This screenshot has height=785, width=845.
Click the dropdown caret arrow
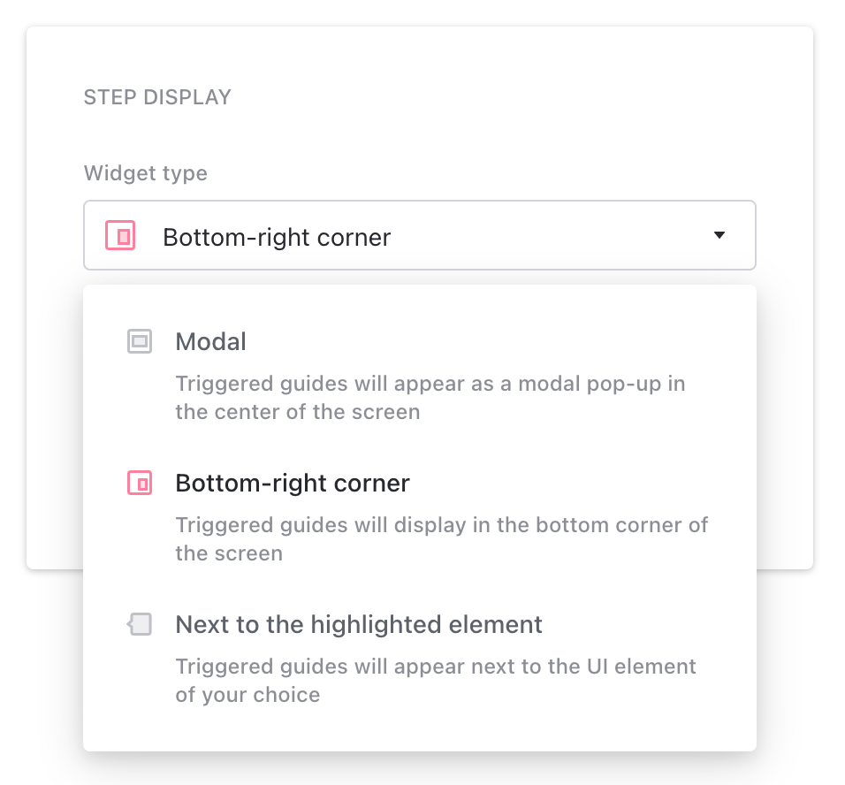719,235
